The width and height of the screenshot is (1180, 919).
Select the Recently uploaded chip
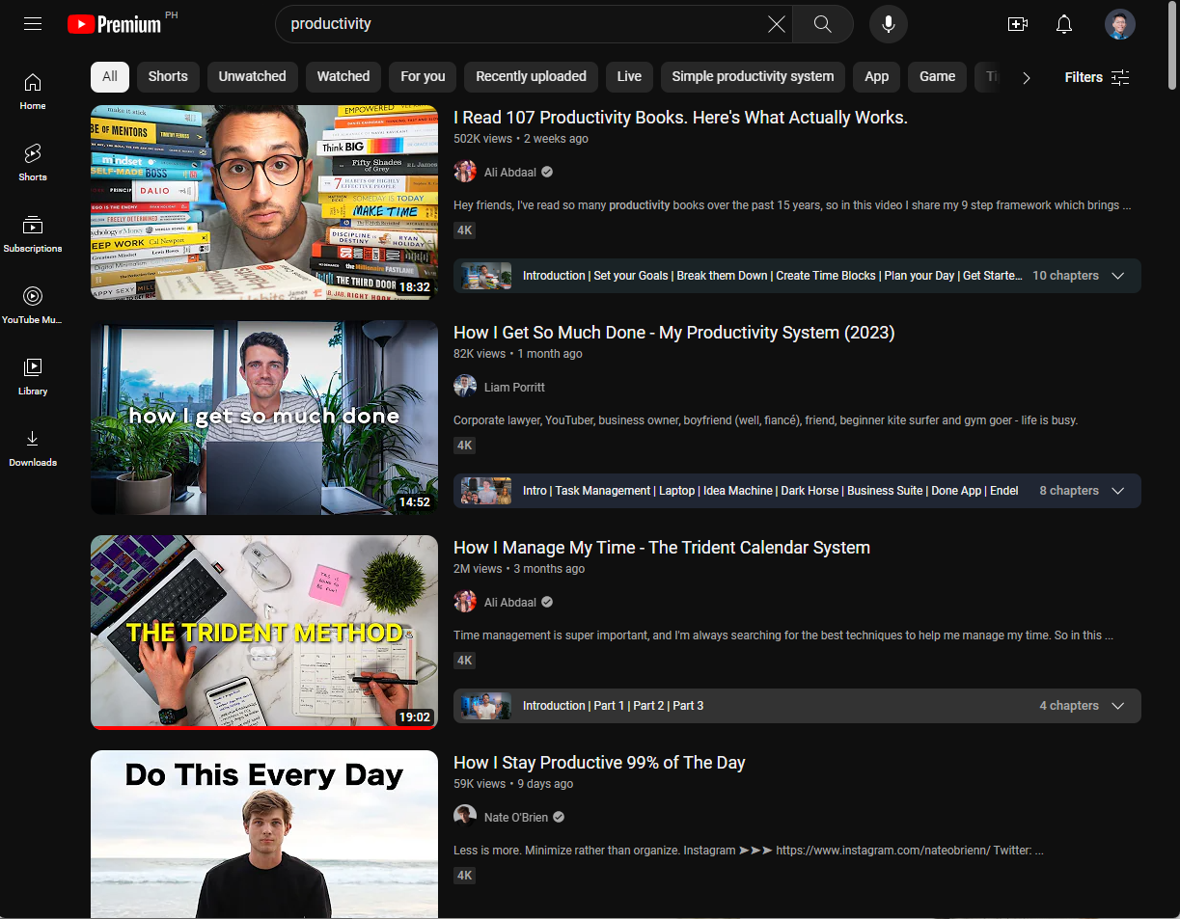point(531,76)
